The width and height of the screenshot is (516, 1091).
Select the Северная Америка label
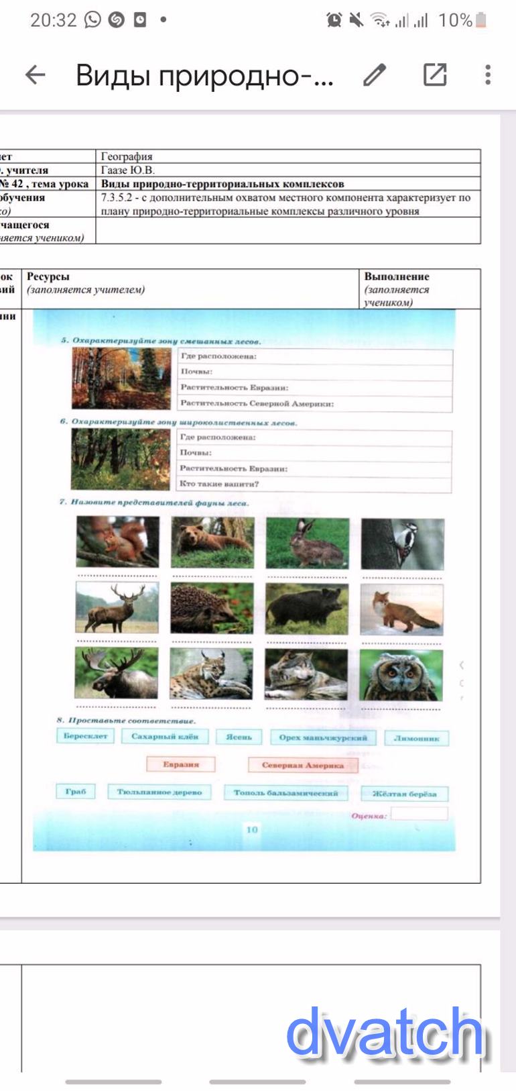click(302, 765)
